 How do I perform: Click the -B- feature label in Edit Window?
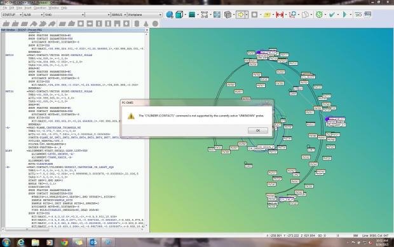pyautogui.click(x=8, y=167)
